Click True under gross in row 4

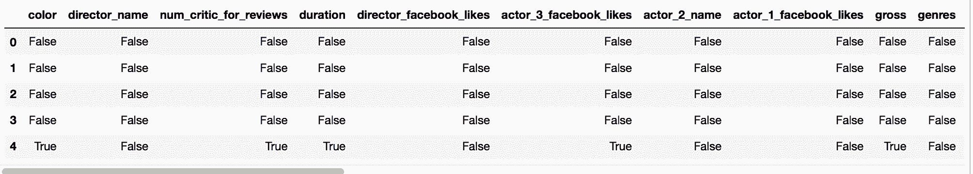[895, 146]
